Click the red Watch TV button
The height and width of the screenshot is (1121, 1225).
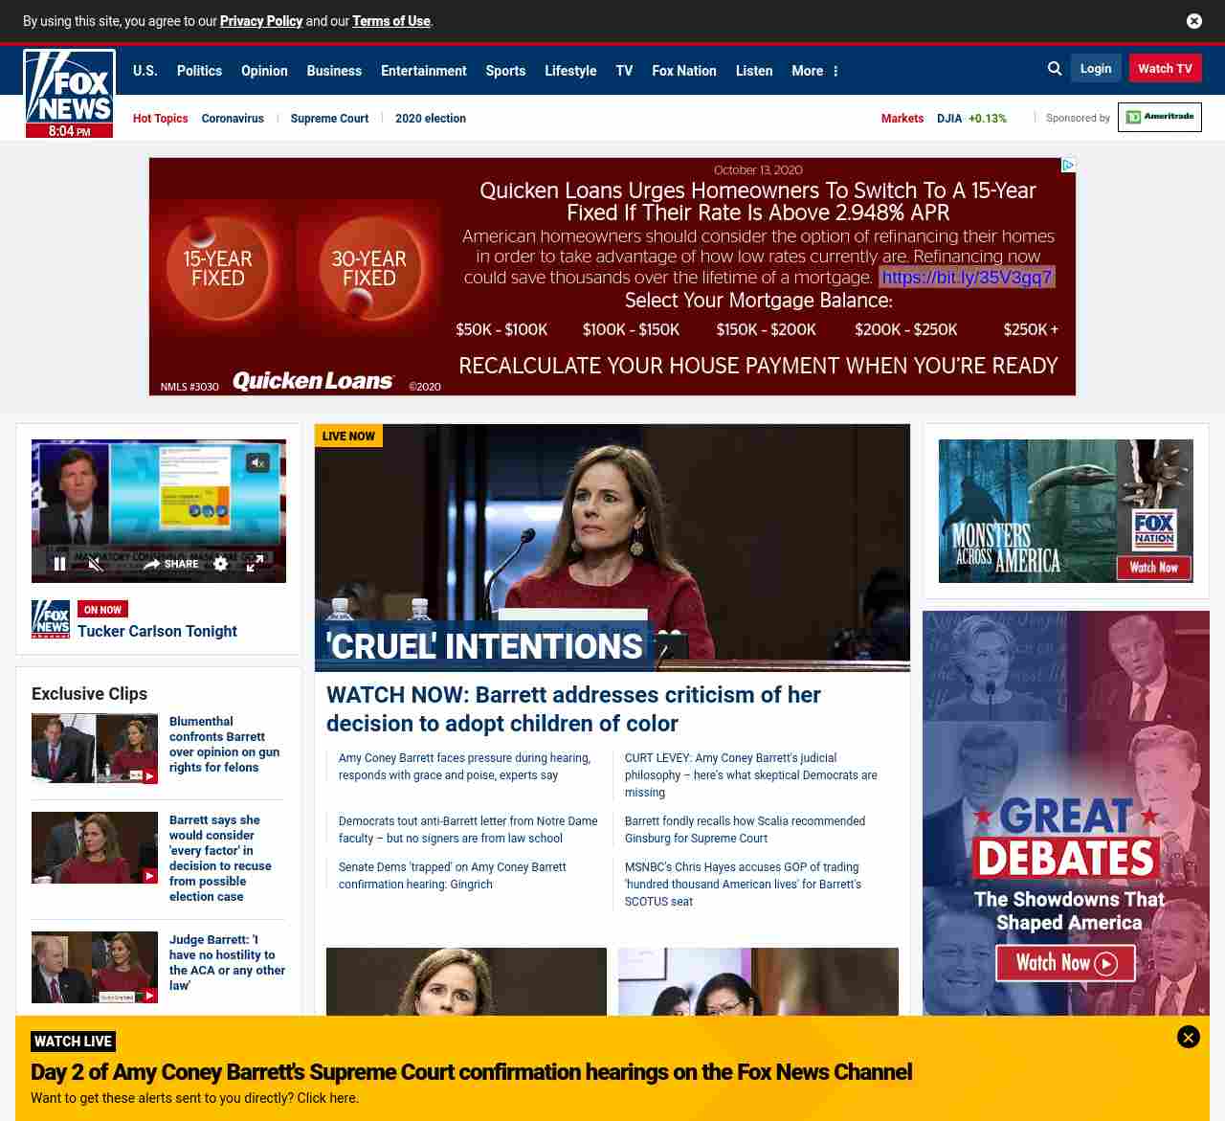coord(1165,69)
